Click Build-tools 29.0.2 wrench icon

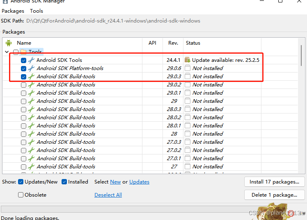[x=31, y=85]
